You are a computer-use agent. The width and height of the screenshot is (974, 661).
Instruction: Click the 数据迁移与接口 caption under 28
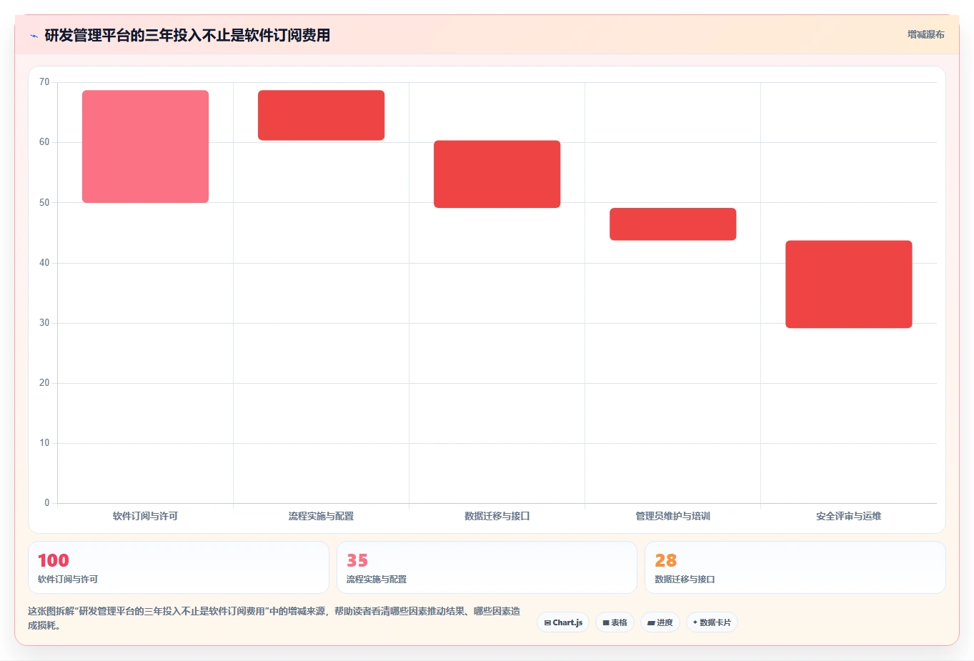coord(685,580)
